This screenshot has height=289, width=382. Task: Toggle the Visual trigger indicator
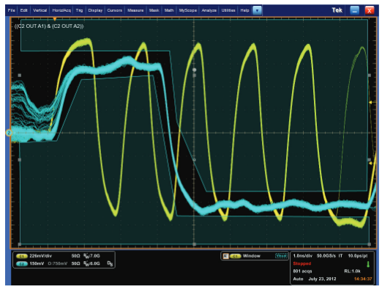[281, 256]
